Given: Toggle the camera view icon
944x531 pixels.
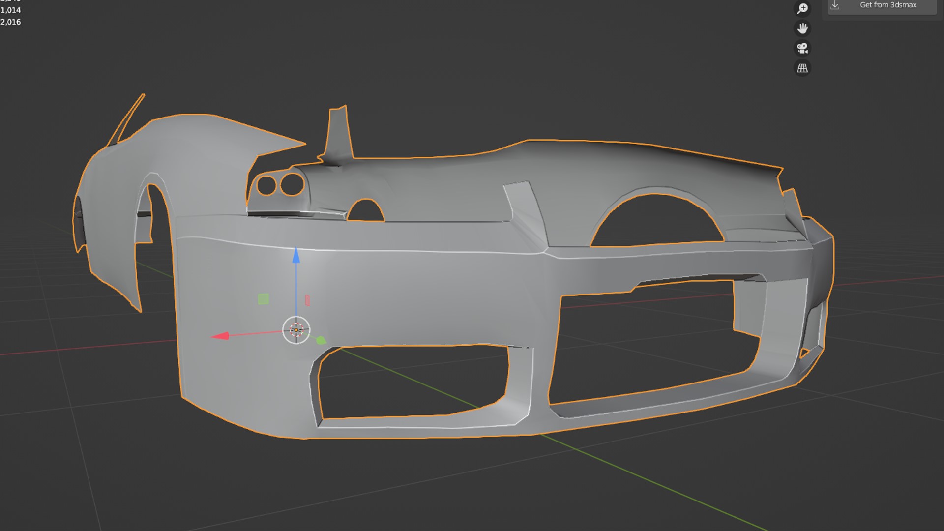Looking at the screenshot, I should pyautogui.click(x=802, y=48).
